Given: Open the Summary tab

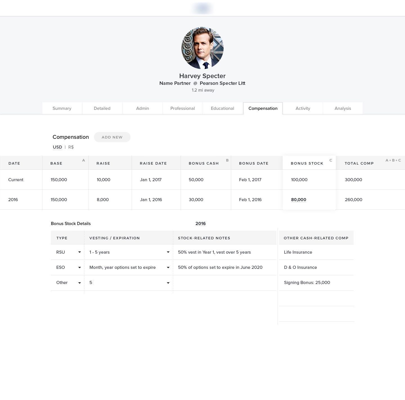Looking at the screenshot, I should pyautogui.click(x=62, y=108).
